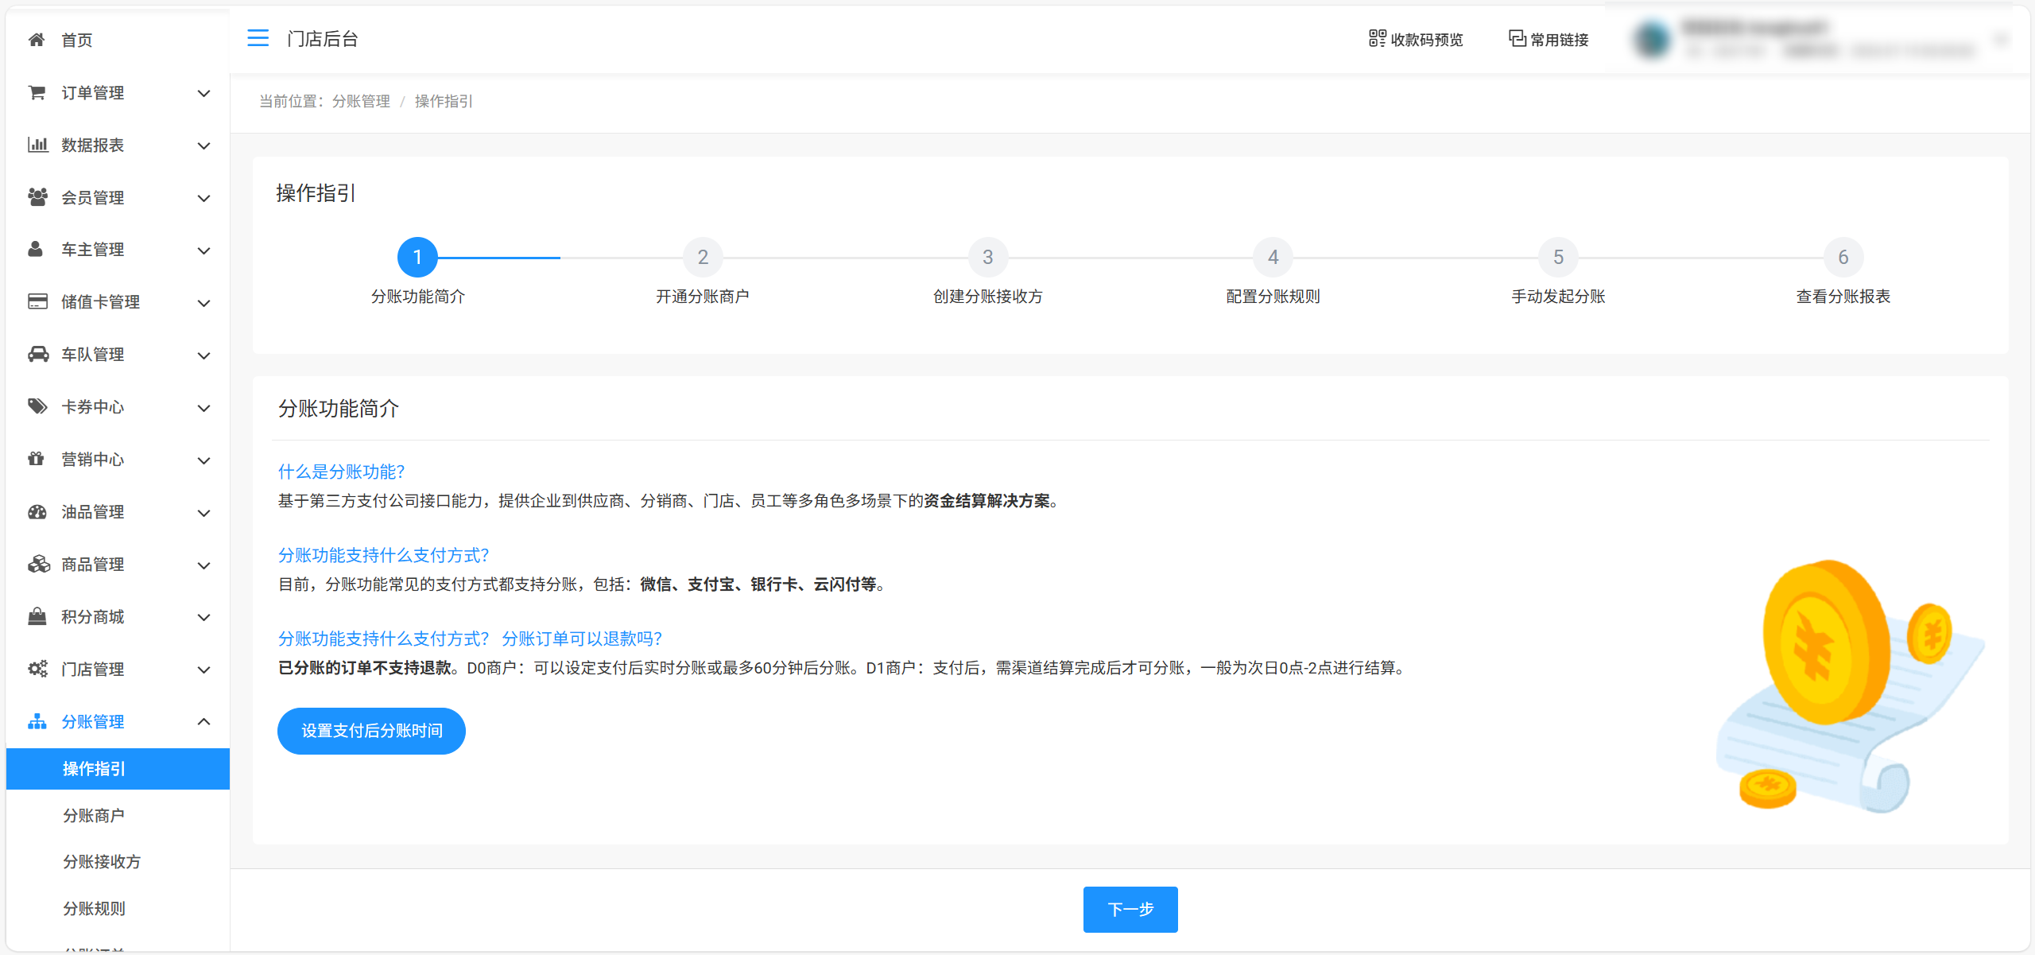
Task: Jump to step 4 配置分账规则 circle
Action: point(1273,258)
